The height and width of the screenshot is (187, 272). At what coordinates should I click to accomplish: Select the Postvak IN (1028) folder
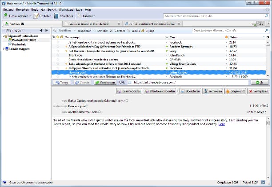pyautogui.click(x=24, y=40)
